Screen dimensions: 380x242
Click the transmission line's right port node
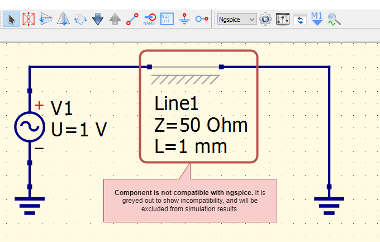point(221,67)
